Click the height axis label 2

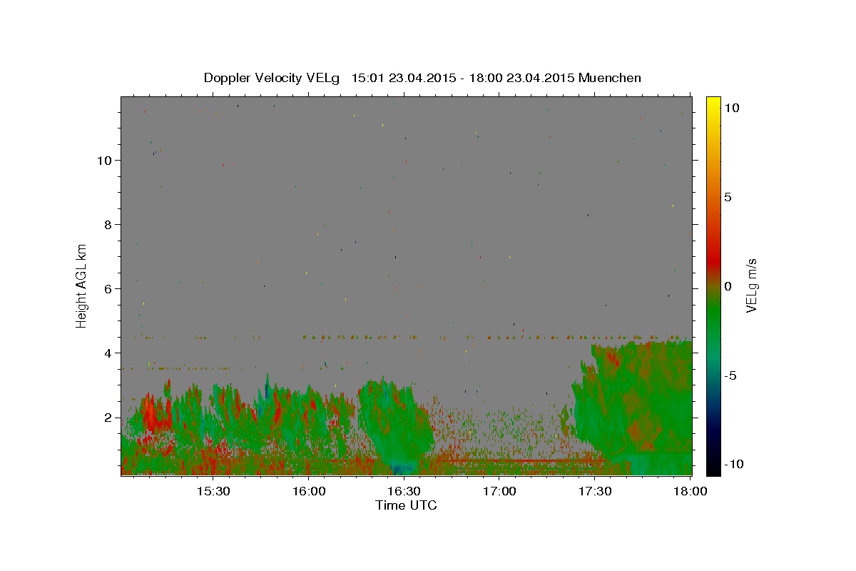[x=108, y=418]
